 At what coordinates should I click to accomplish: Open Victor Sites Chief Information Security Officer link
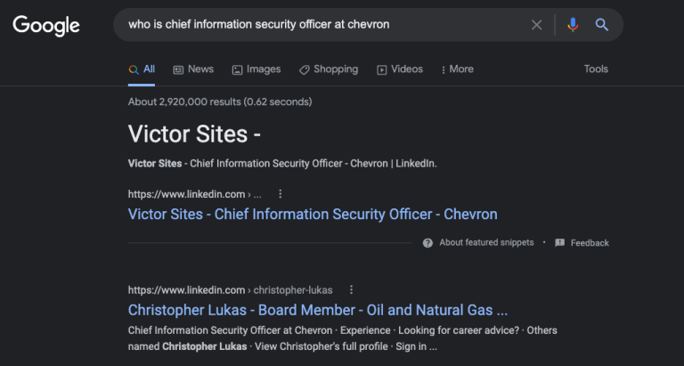(x=313, y=215)
